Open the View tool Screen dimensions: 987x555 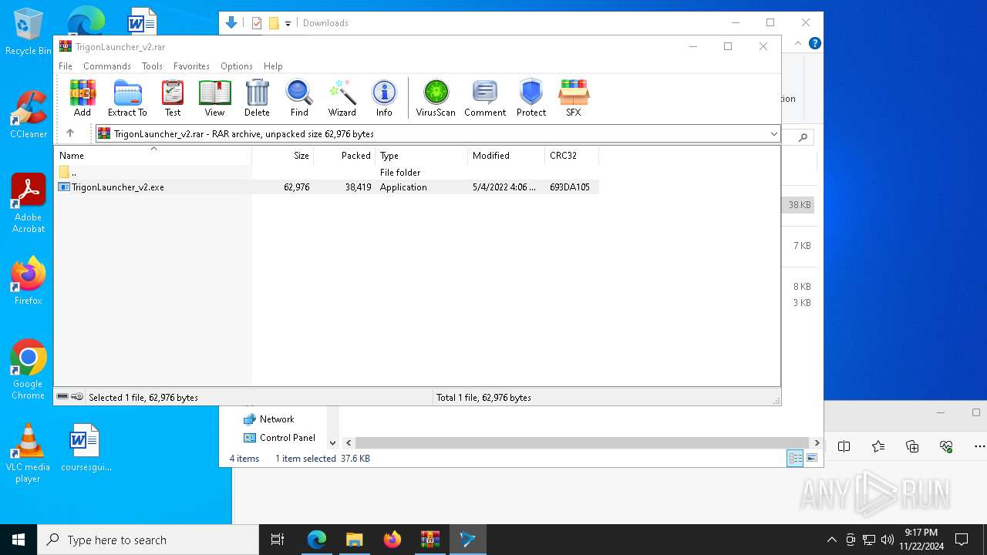tap(214, 98)
